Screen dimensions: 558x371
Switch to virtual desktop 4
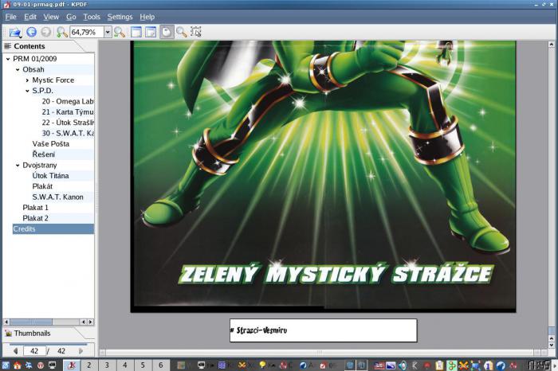pos(125,365)
